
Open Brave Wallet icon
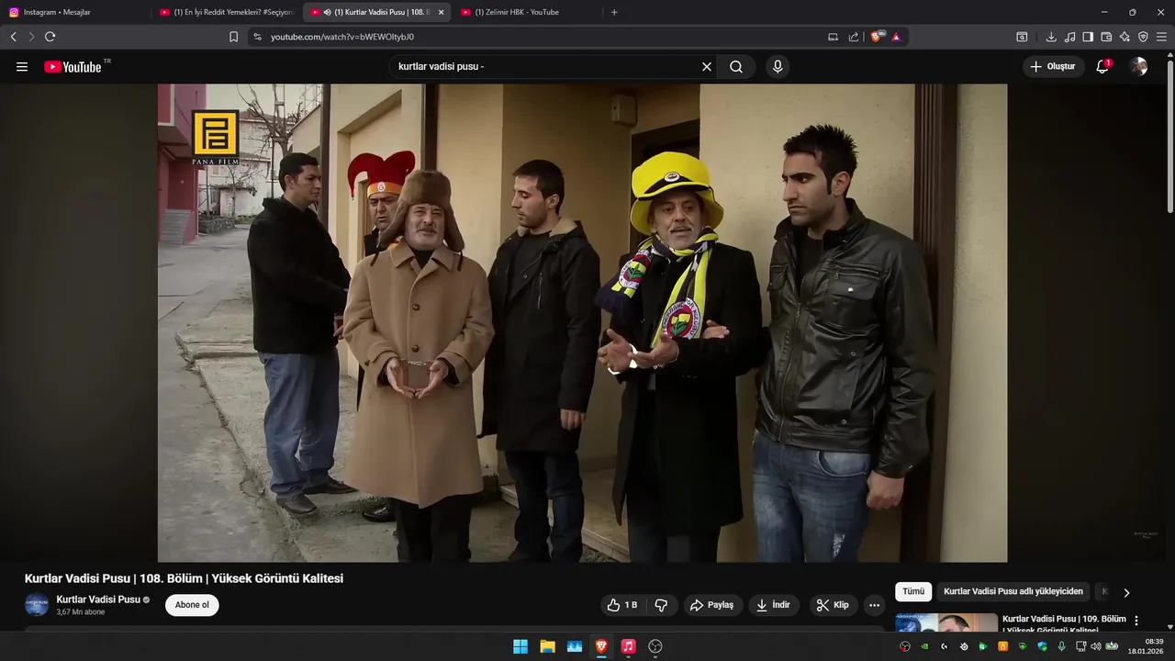tap(1106, 37)
